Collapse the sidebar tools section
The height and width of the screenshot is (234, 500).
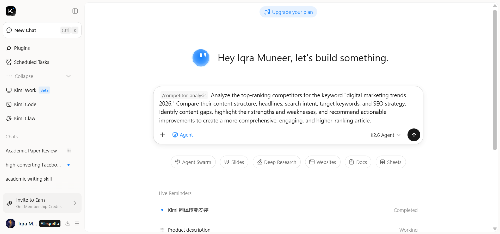pos(39,76)
